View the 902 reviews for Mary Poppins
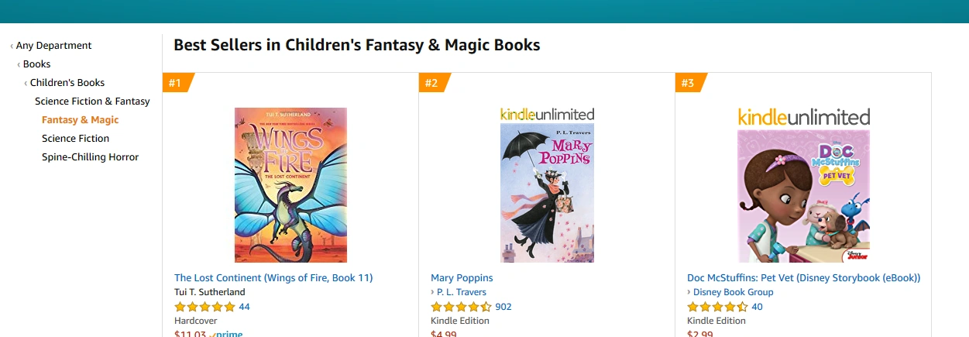This screenshot has height=337, width=969. point(503,307)
